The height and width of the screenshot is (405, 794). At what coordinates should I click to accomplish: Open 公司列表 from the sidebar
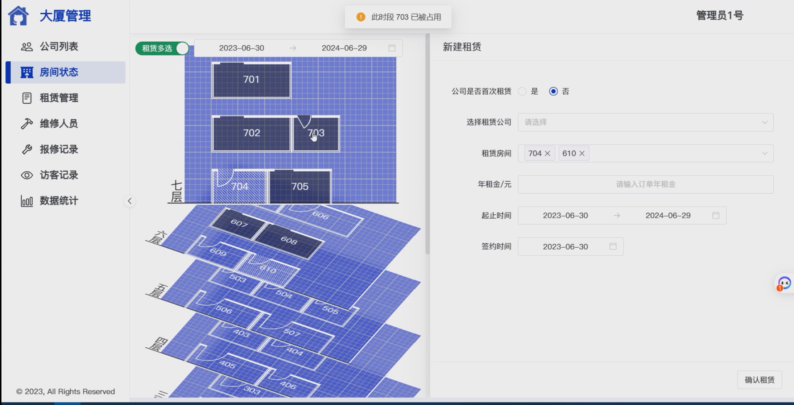[x=59, y=46]
